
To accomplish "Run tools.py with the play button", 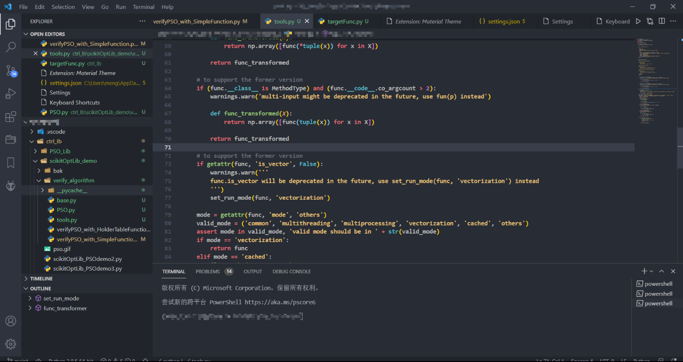I will click(x=638, y=21).
